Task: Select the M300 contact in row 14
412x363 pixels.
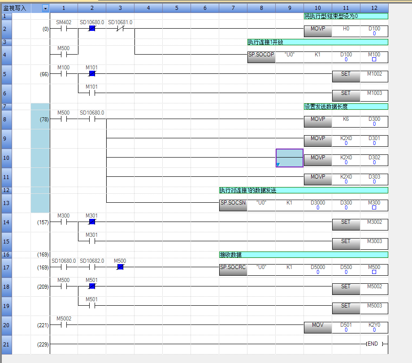Action: (64, 222)
